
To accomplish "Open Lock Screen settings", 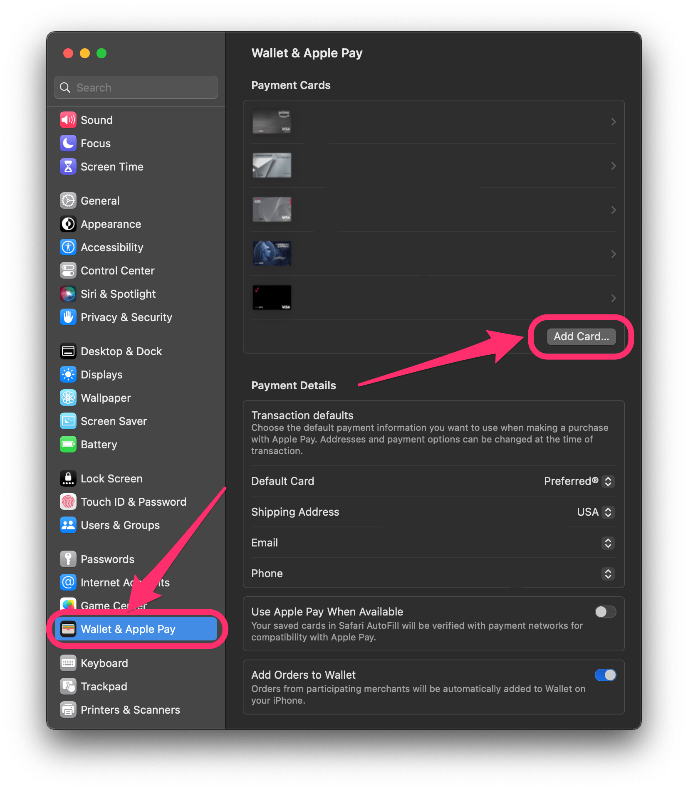I will (x=136, y=479).
